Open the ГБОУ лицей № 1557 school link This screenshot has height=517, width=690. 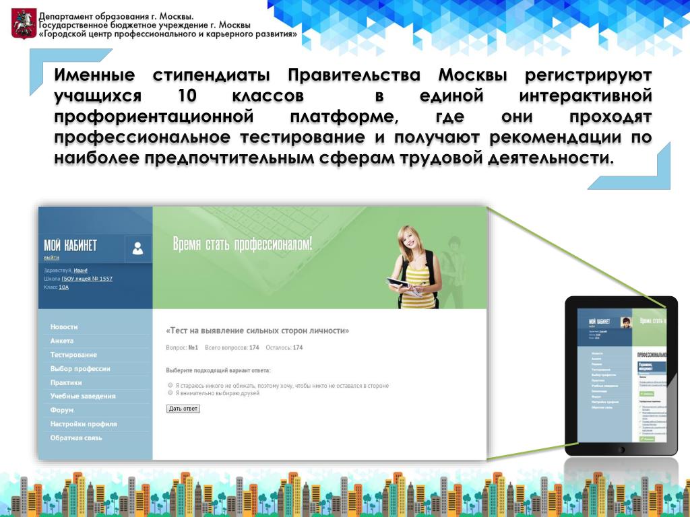pyautogui.click(x=87, y=279)
